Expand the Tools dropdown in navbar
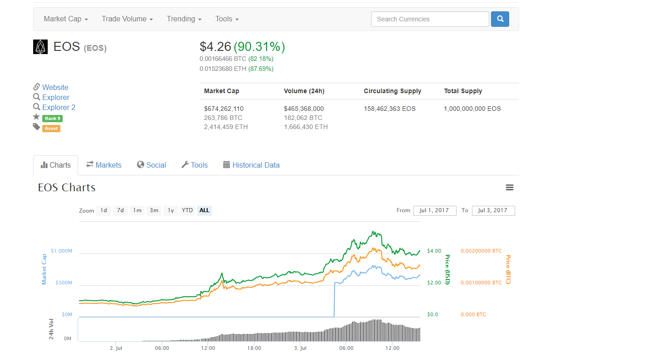The height and width of the screenshot is (353, 670). click(227, 19)
